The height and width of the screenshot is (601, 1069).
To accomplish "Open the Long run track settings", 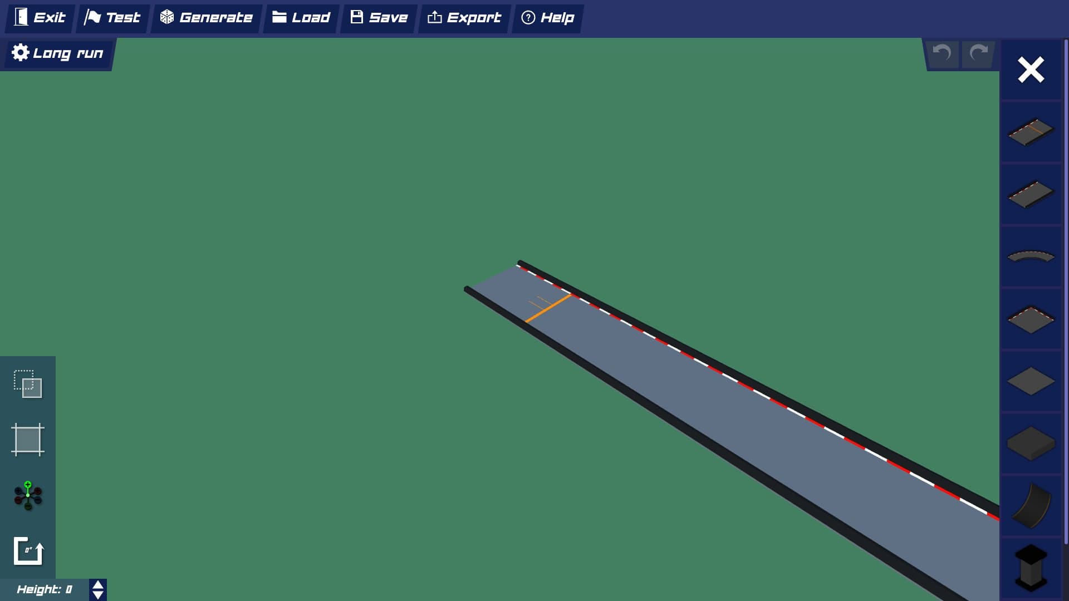I will point(58,53).
